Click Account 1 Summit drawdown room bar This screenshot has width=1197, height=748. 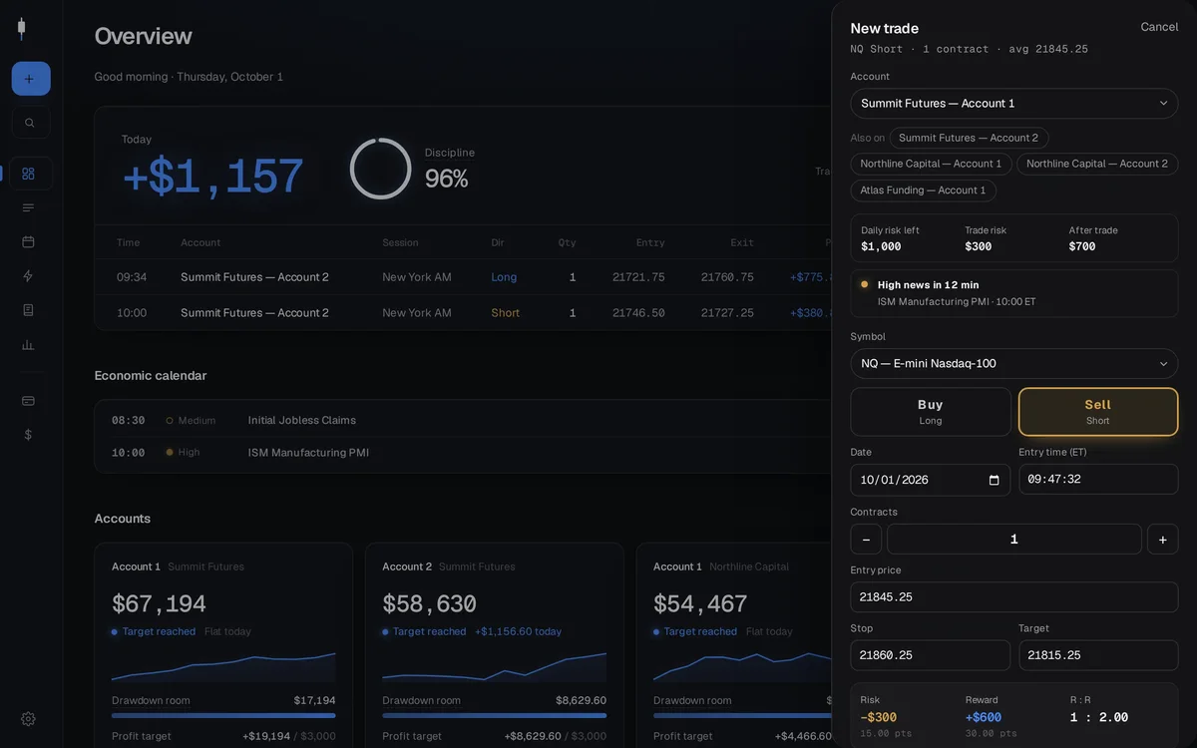tap(223, 715)
